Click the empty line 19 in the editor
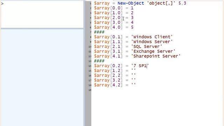The image size is (224, 126). [x=157, y=90]
